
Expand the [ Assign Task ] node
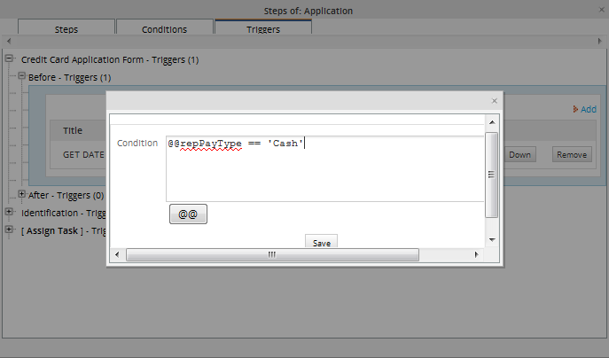[x=10, y=230]
